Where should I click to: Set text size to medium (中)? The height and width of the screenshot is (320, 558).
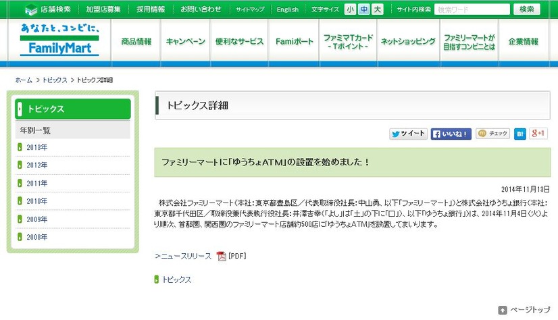(363, 9)
